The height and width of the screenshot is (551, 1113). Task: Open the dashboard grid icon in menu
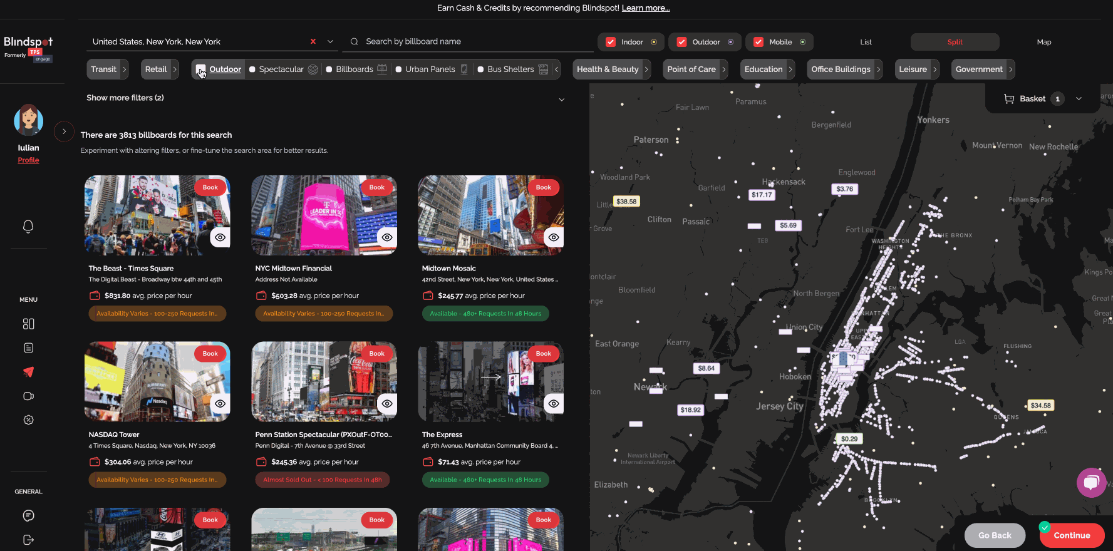pyautogui.click(x=28, y=324)
